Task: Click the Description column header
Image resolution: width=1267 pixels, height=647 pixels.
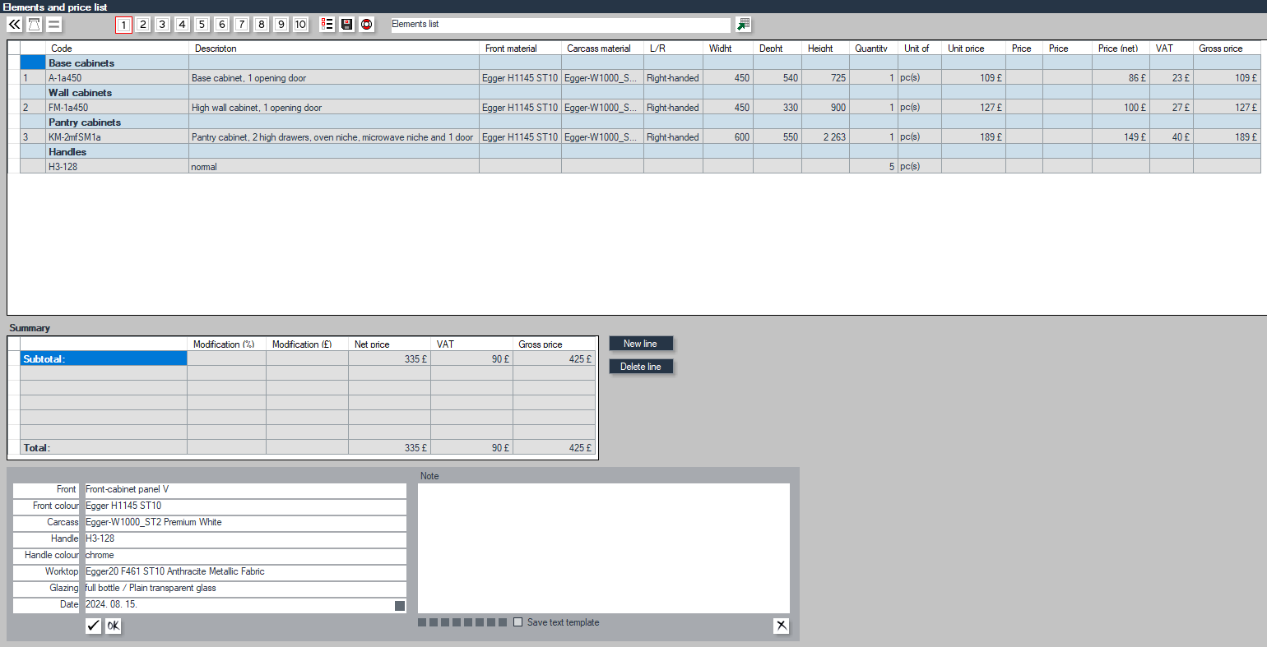Action: [334, 49]
